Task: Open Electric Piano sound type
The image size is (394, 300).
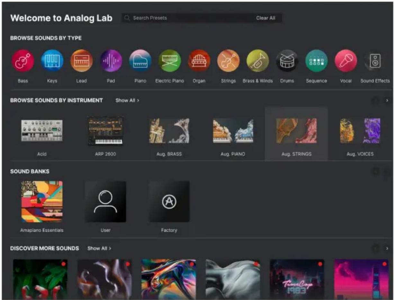Action: 170,61
